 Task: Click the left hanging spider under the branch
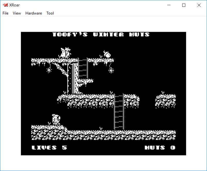pos(49,70)
